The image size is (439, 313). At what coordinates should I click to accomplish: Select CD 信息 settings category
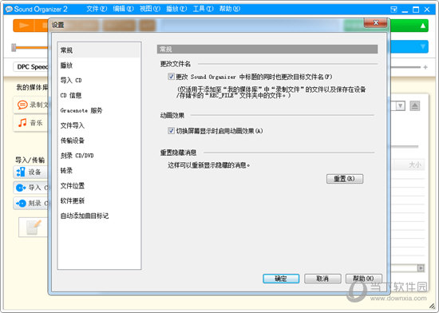pos(98,96)
